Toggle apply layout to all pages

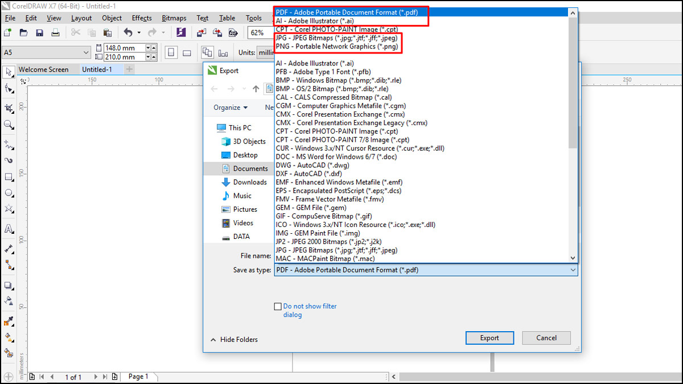point(207,53)
